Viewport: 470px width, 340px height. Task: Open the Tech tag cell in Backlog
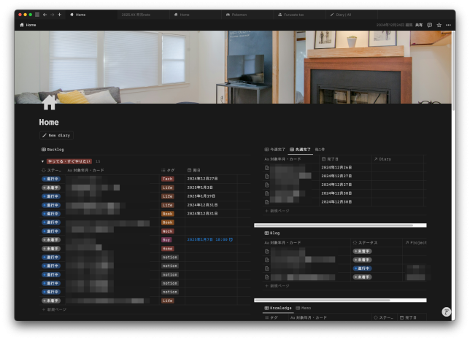[x=168, y=178]
